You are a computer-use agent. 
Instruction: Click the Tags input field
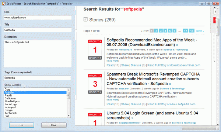37,78
